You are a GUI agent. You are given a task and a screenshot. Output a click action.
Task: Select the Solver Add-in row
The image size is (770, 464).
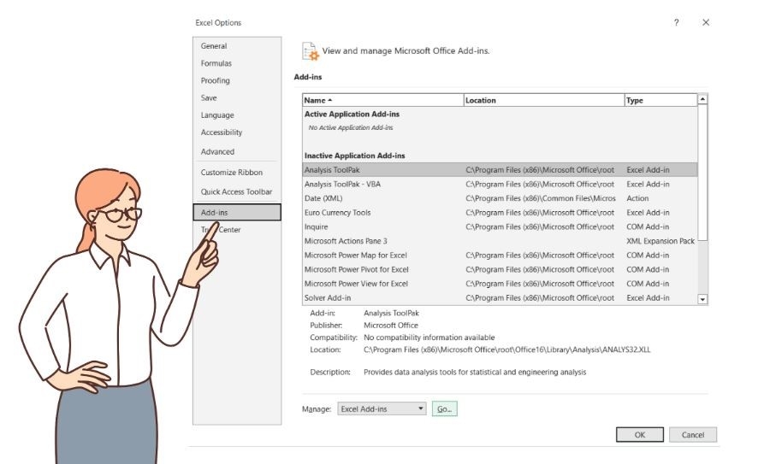coord(500,297)
